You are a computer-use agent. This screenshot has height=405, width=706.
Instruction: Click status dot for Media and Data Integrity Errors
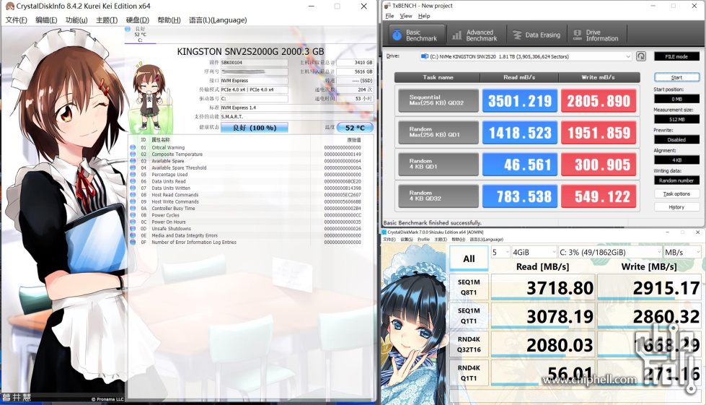click(x=133, y=235)
